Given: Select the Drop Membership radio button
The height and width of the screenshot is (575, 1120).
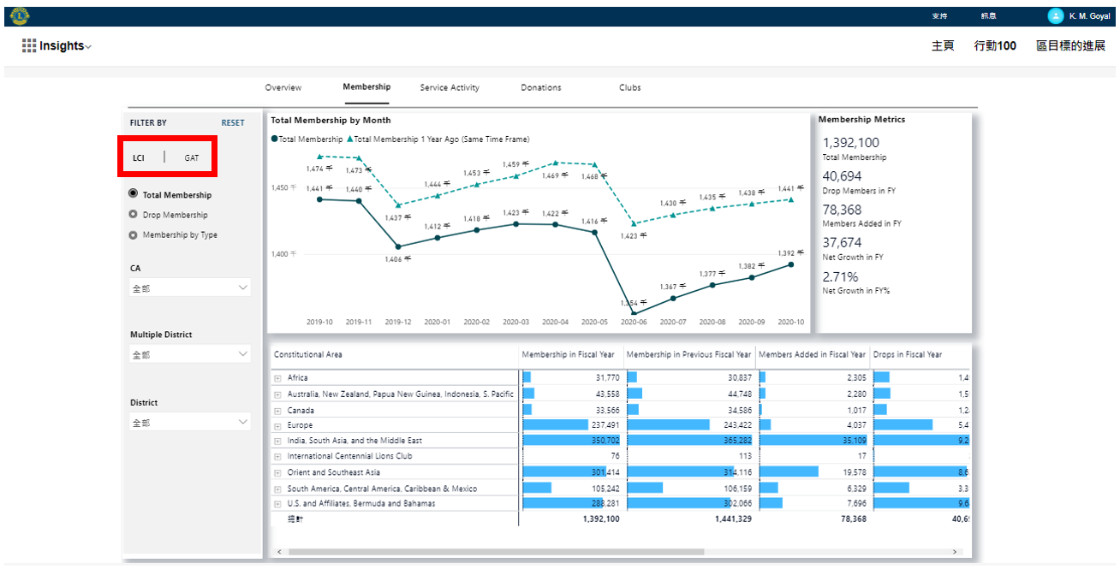Looking at the screenshot, I should point(133,215).
